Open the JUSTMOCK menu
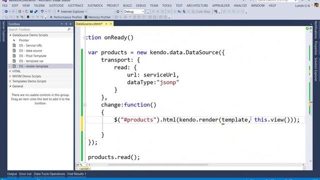Image resolution: width=320 pixels, height=180 pixels. click(95, 5)
